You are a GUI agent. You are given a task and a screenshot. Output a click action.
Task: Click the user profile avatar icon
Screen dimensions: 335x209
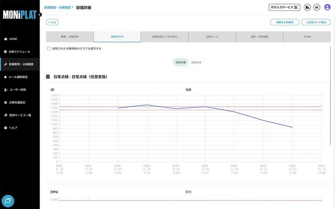(x=327, y=7)
